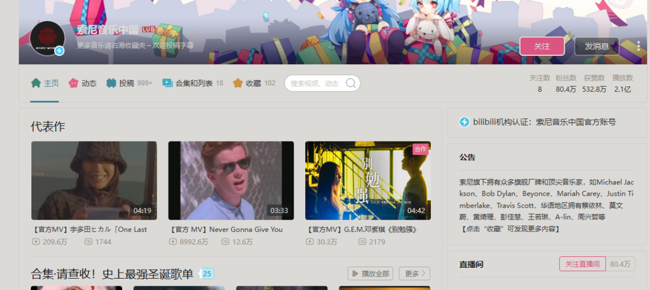
Task: Click the 04:19 duration label
Action: point(142,211)
